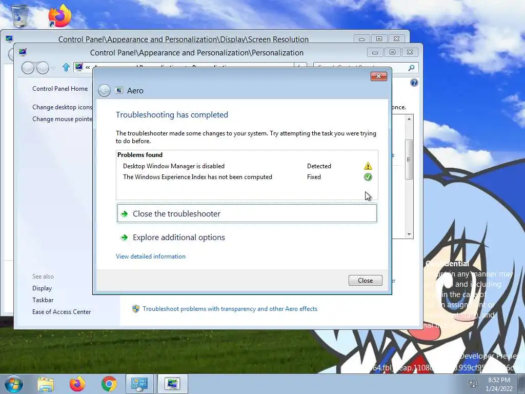Minimize the Personalization window

pos(375,53)
